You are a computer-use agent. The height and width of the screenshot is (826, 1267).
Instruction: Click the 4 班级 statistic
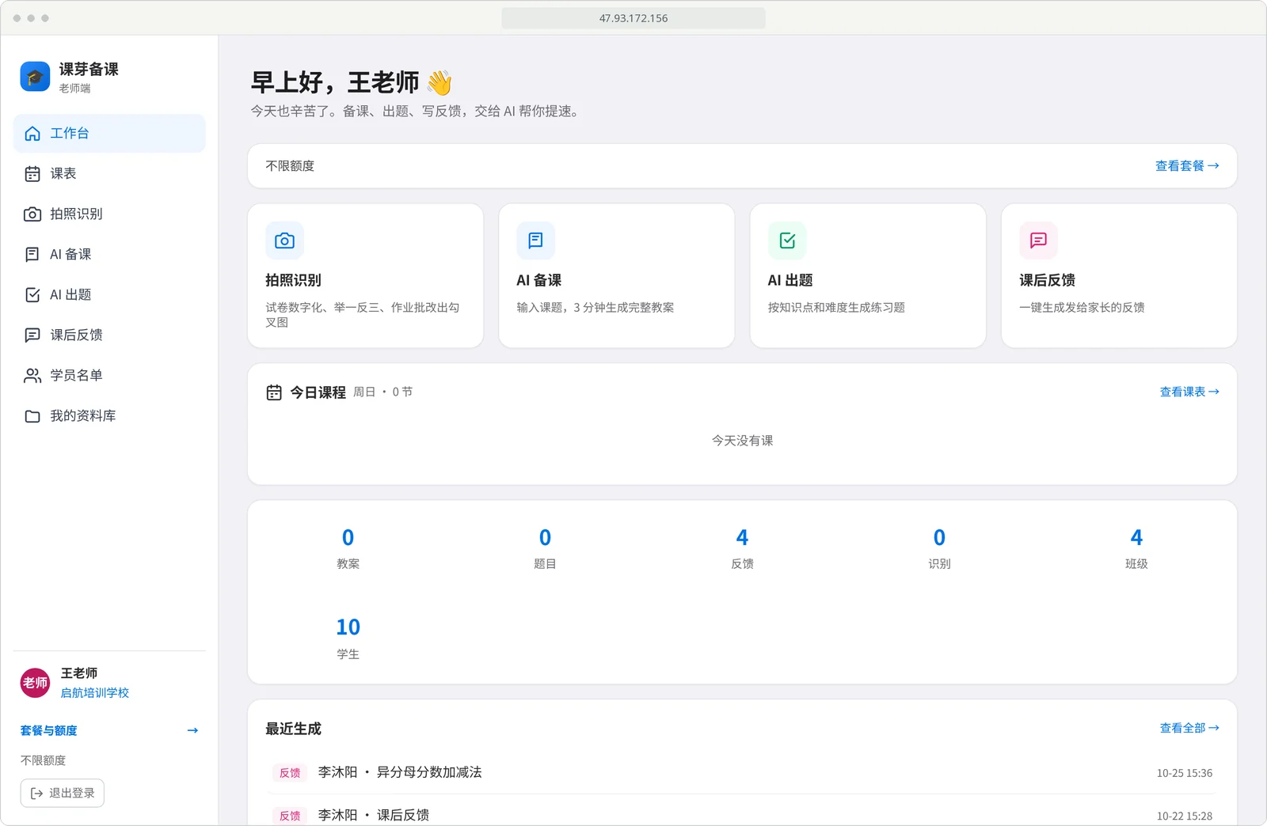(x=1136, y=548)
